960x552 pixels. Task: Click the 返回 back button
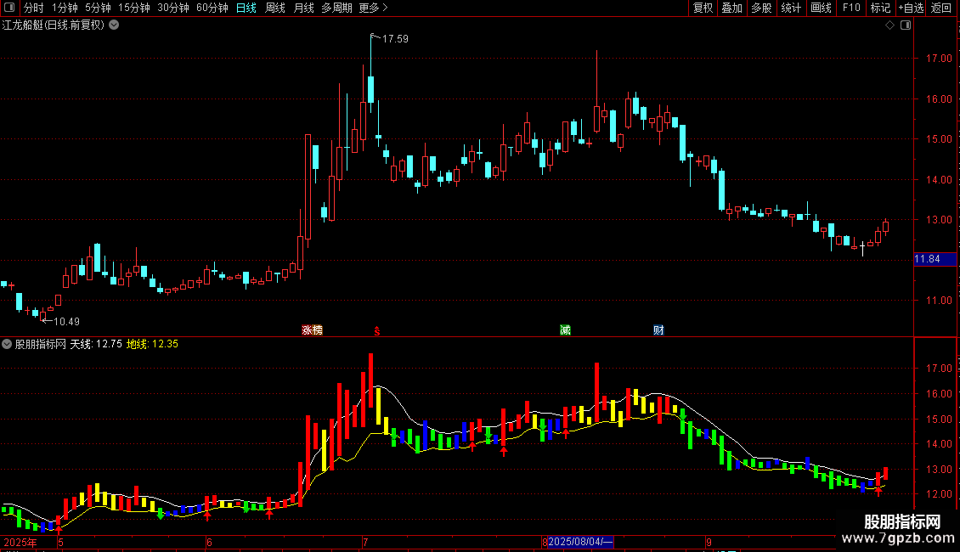click(941, 8)
